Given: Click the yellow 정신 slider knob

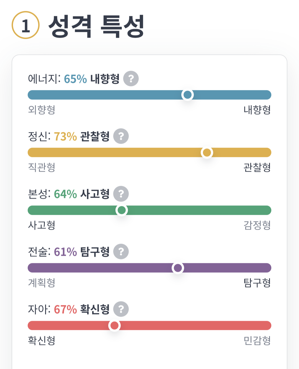Looking at the screenshot, I should point(207,153).
